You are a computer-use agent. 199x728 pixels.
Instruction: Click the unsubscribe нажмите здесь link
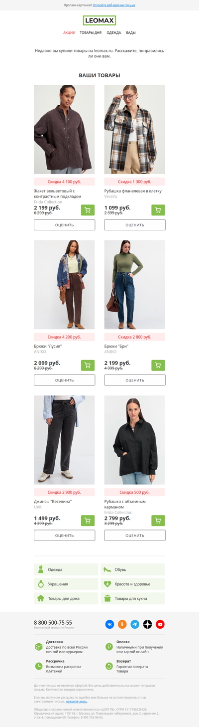point(76,702)
